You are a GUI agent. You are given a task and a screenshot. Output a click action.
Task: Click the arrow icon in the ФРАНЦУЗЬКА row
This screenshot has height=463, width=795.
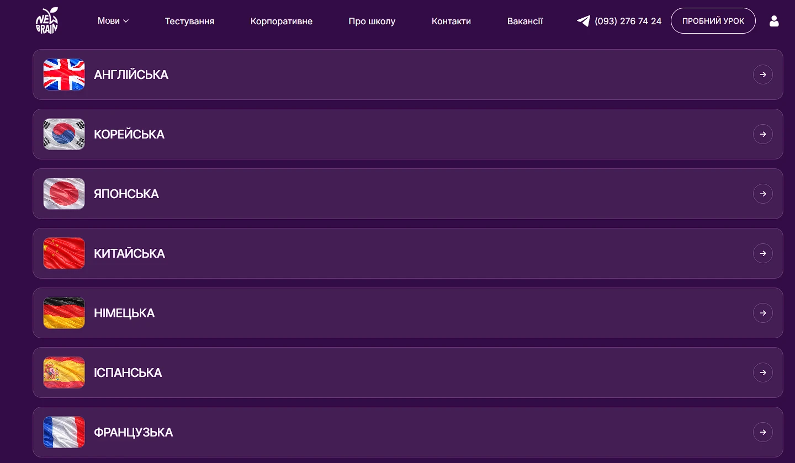pos(763,432)
